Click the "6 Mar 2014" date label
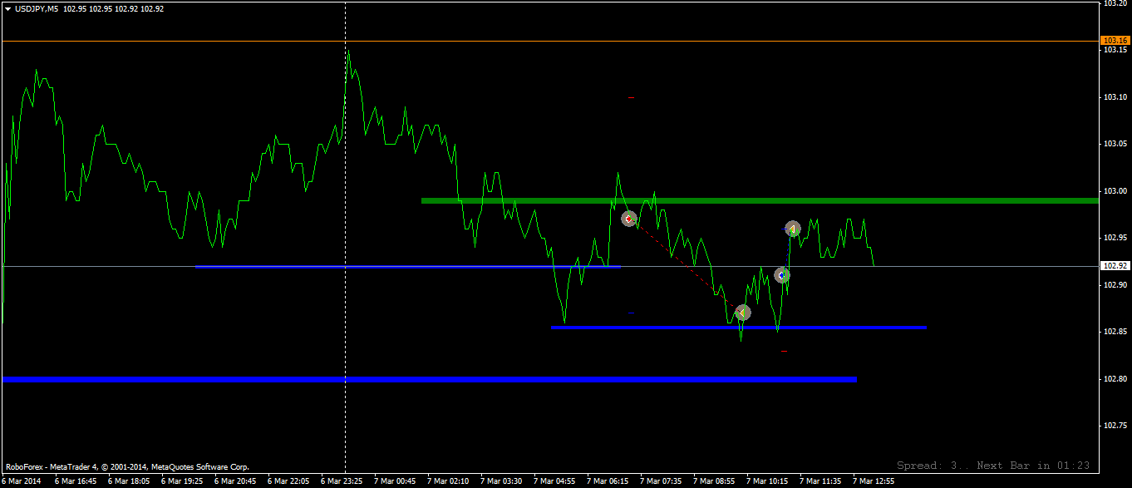The image size is (1132, 488). pos(21,481)
